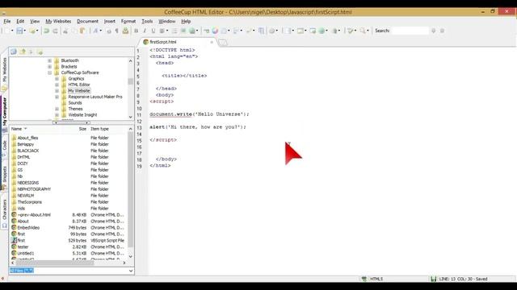The image size is (517, 290).
Task: Click the save-state icon in status bar
Action: [x=434, y=279]
